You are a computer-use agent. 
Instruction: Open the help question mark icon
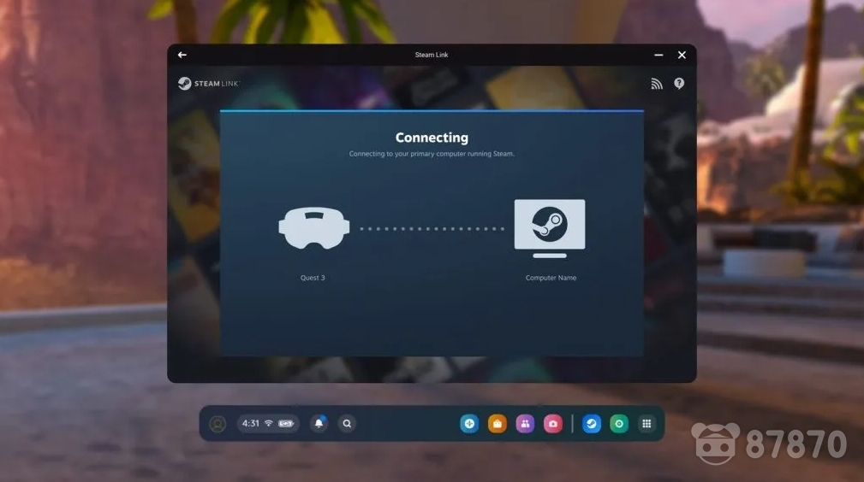coord(679,83)
